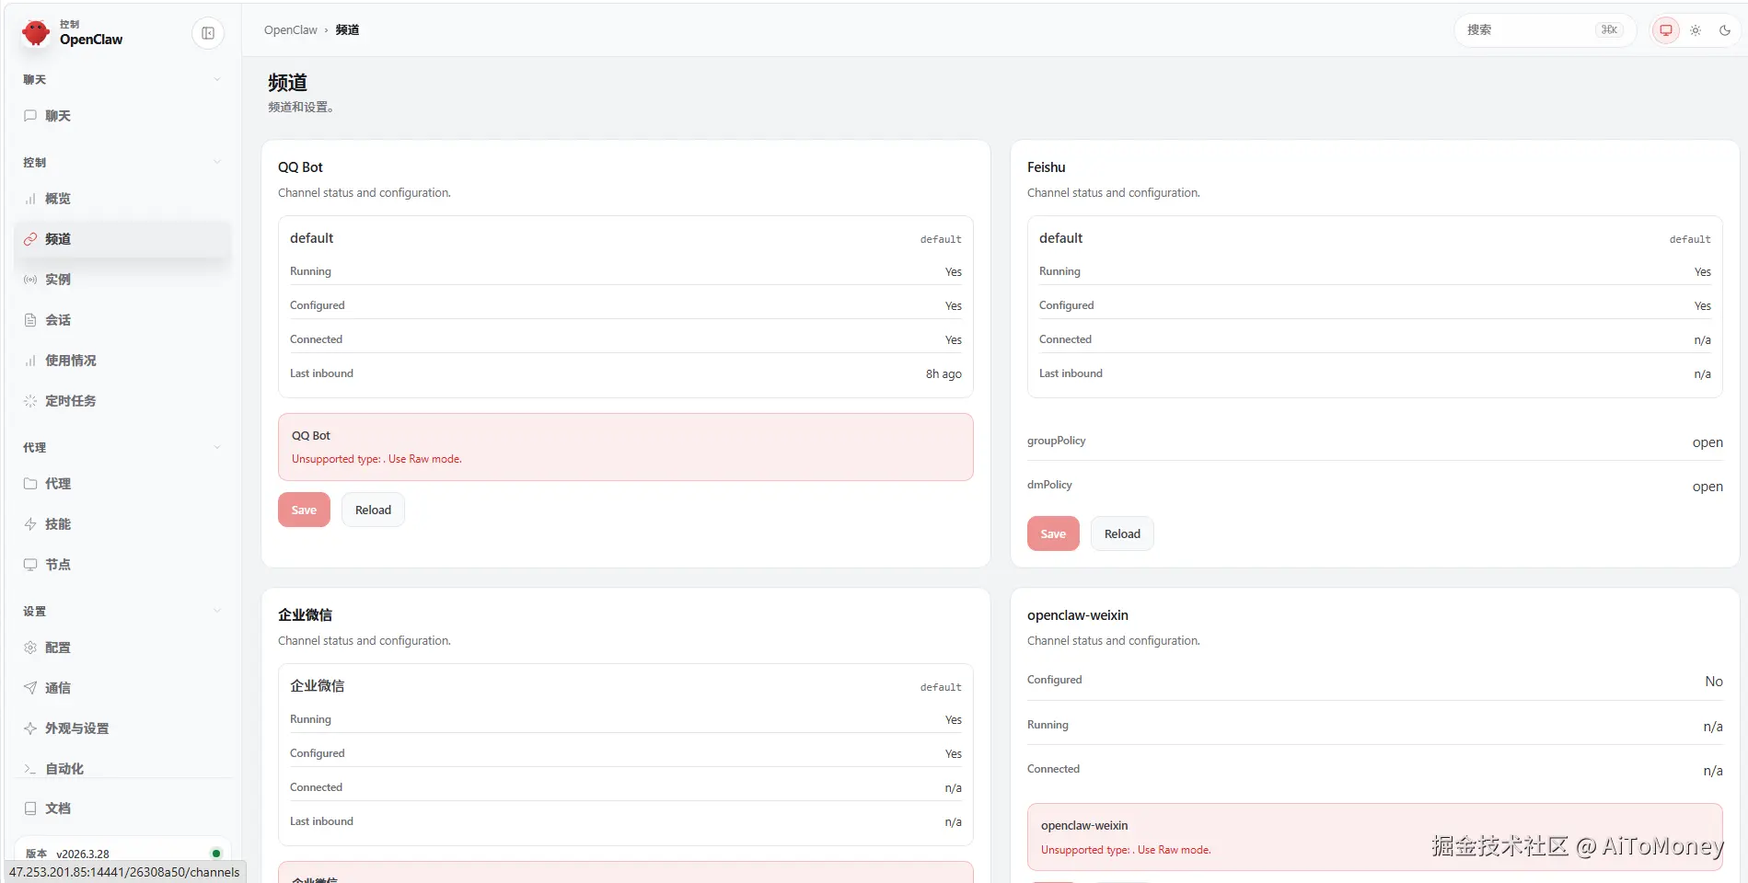Select the system theme monitor icon
This screenshot has width=1748, height=883.
click(1666, 30)
